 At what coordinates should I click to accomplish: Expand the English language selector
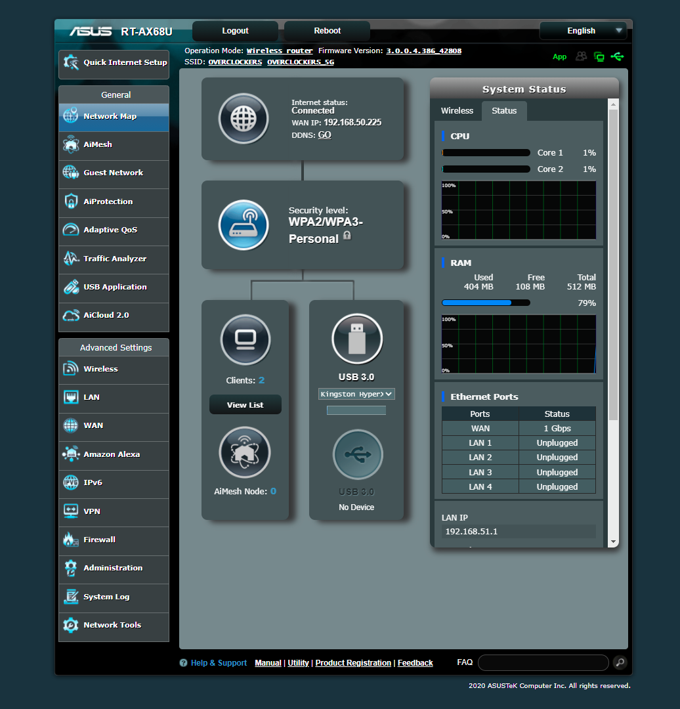[583, 30]
